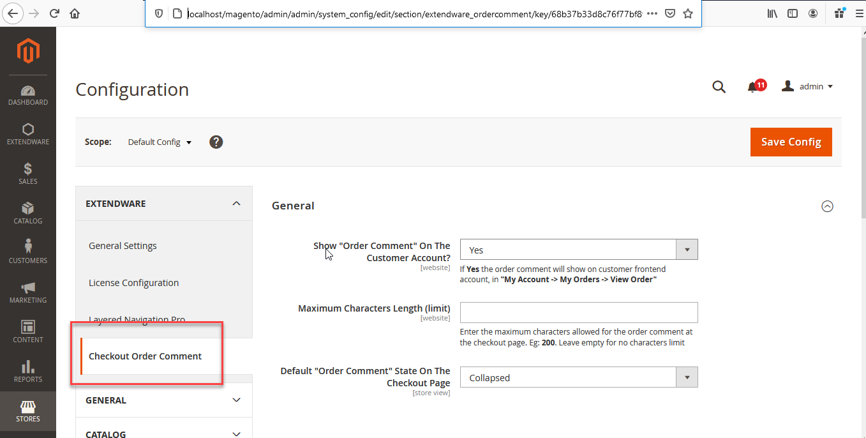Select the Layered Navigation Pro tab
866x438 pixels.
[x=137, y=319]
